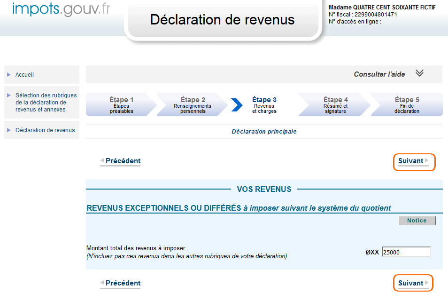Click the right arrow of bottom Suivant

(426, 282)
